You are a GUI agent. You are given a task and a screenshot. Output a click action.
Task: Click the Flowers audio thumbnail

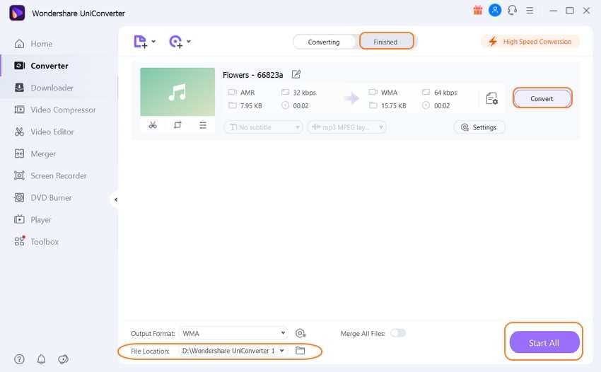click(x=177, y=92)
